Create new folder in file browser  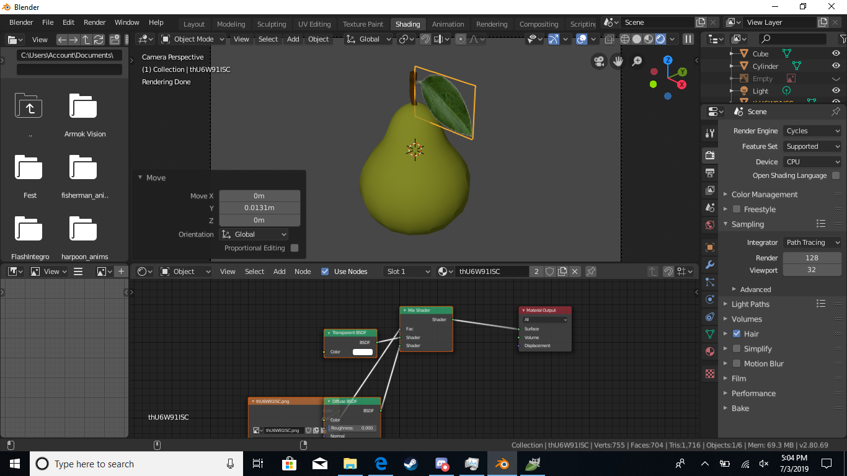pos(115,39)
